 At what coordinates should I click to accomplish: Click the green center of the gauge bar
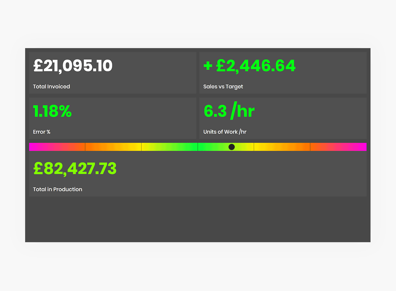[x=198, y=147]
